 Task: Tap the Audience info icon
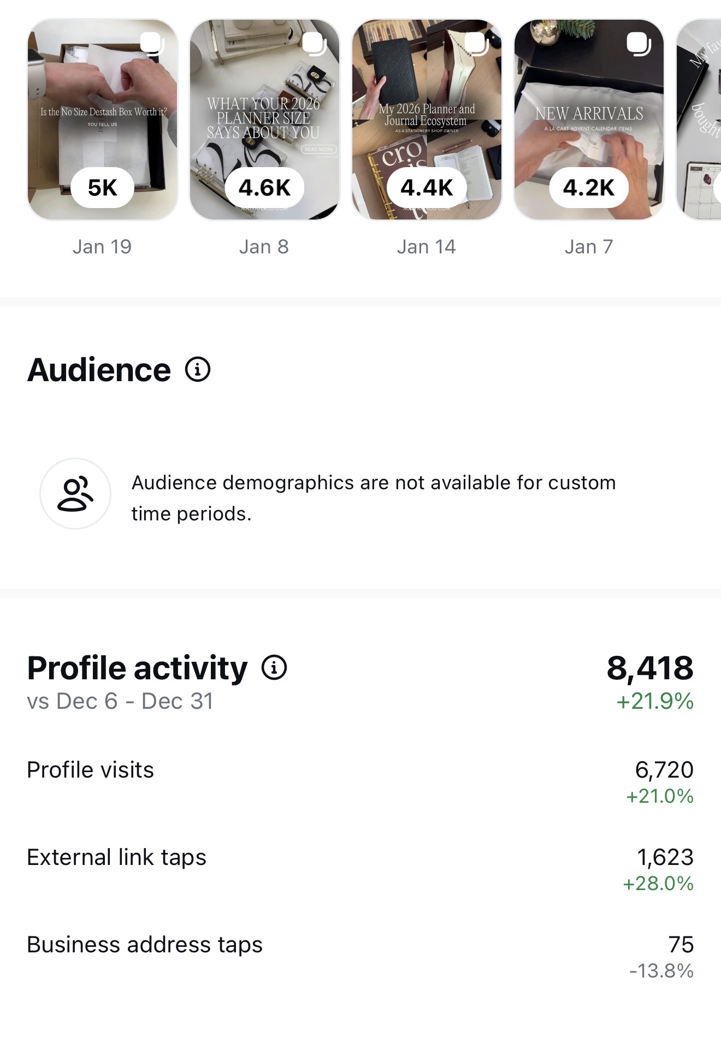click(198, 370)
